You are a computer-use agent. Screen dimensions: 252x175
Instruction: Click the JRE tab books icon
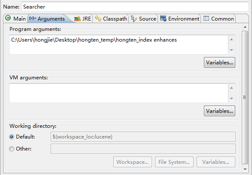(77, 19)
